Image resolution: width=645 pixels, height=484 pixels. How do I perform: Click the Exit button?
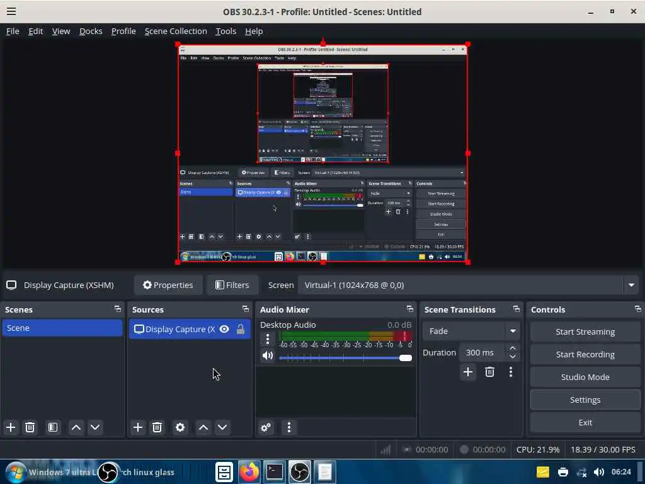tap(585, 422)
